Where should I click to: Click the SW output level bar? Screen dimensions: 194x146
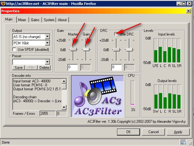coord(156,97)
